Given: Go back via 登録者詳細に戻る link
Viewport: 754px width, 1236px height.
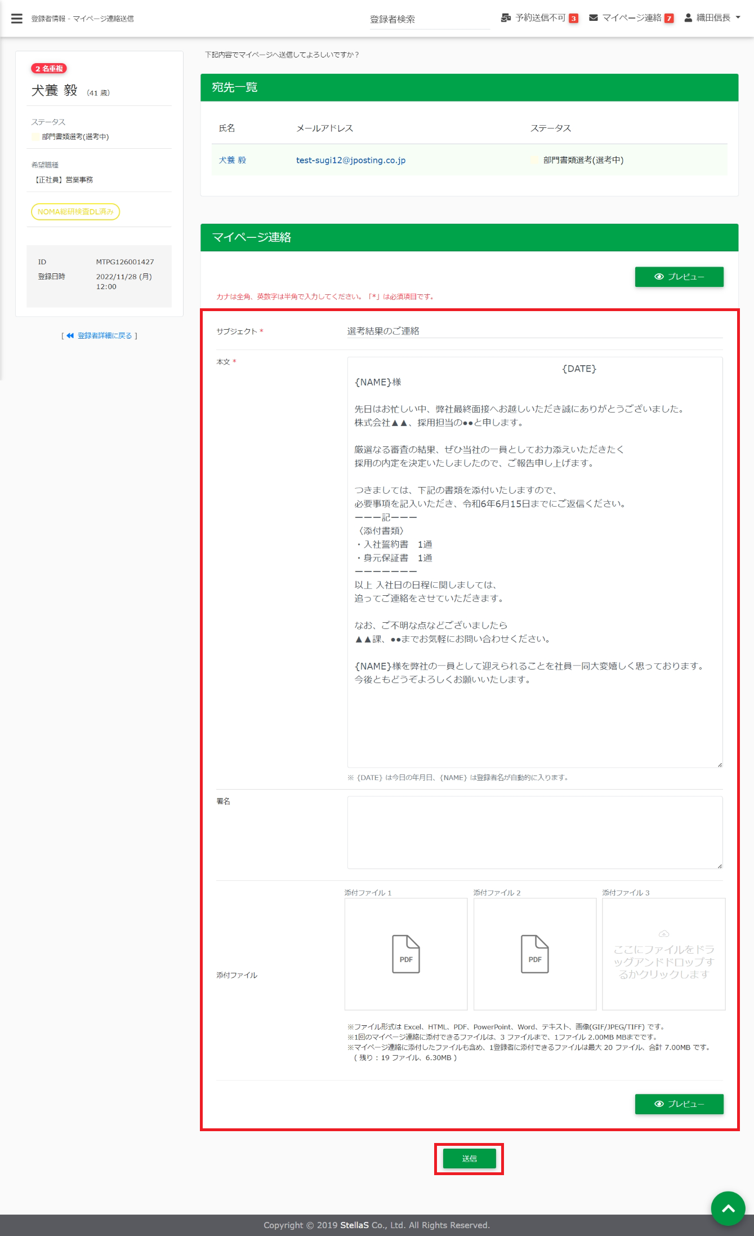Looking at the screenshot, I should click(100, 336).
